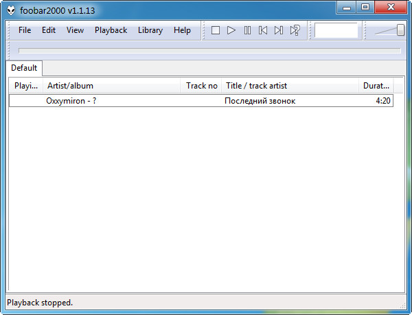
Task: Close the foobar2000 window
Action: pos(391,8)
